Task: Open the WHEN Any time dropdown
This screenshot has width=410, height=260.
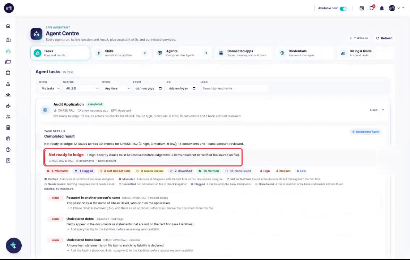Action: pos(117,88)
